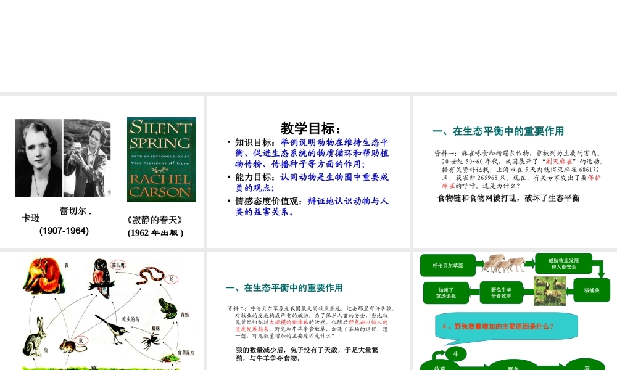This screenshot has width=617, height=370.
Task: Click the grasshopper picture labeled 食草昆虫
Action: [170, 358]
